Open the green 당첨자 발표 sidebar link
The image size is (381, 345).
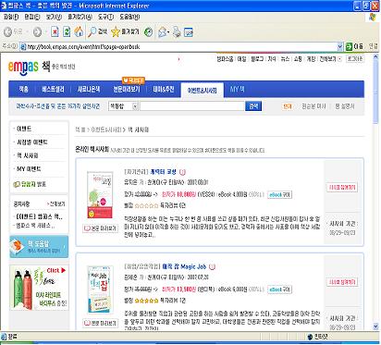click(x=30, y=184)
